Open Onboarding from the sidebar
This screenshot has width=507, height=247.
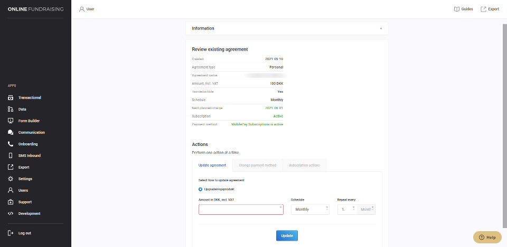(x=28, y=144)
